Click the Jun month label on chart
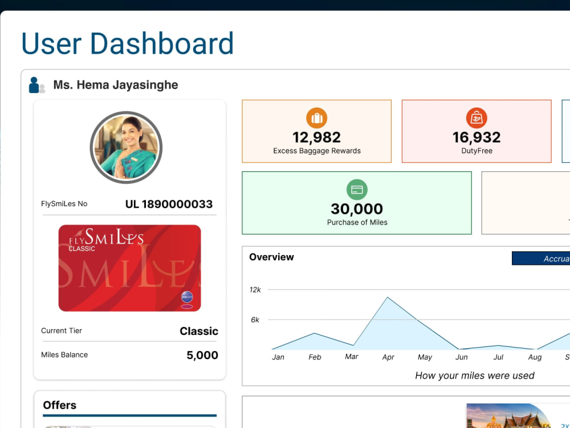Screen dimensions: 570x428 click(x=462, y=357)
